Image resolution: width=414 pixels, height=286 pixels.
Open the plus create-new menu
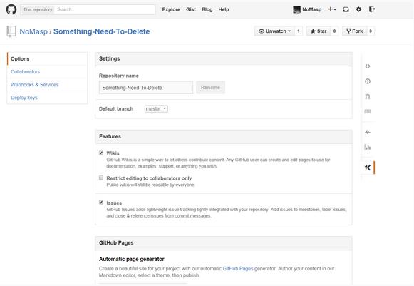point(332,9)
